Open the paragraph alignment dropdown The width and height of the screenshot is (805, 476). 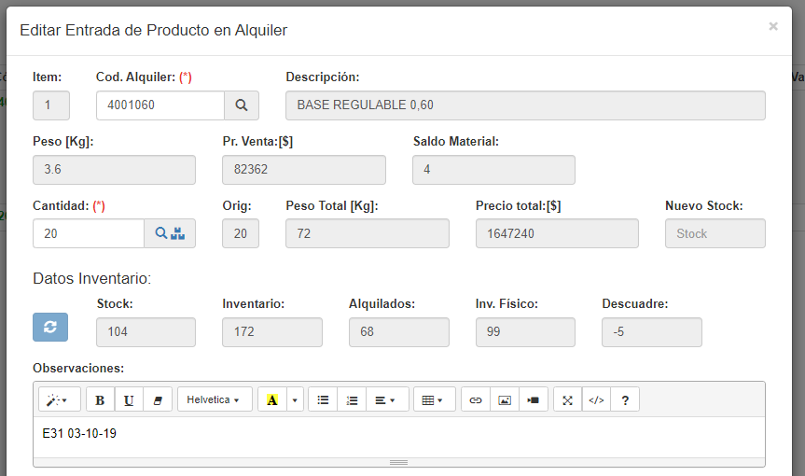click(x=386, y=399)
